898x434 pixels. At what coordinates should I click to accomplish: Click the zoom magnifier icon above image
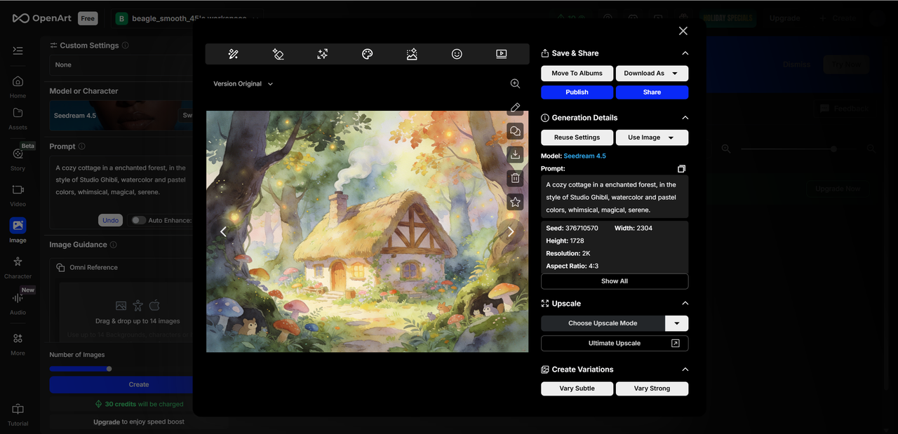515,83
